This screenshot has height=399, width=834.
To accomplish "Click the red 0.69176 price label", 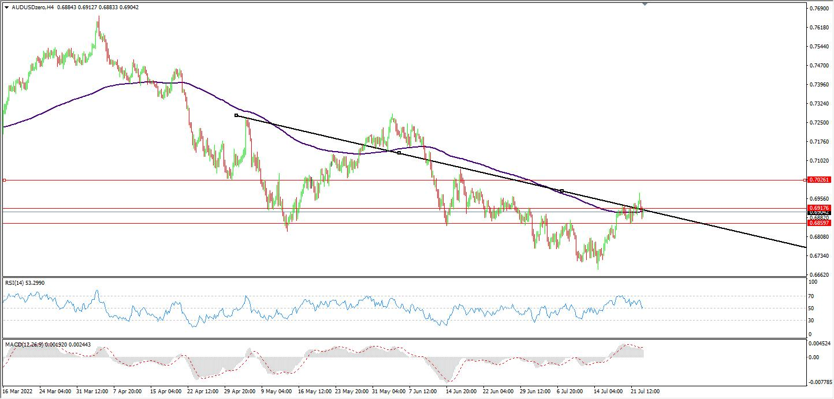I will coord(820,208).
